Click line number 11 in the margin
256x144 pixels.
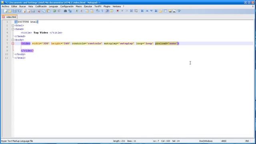coord(6,58)
